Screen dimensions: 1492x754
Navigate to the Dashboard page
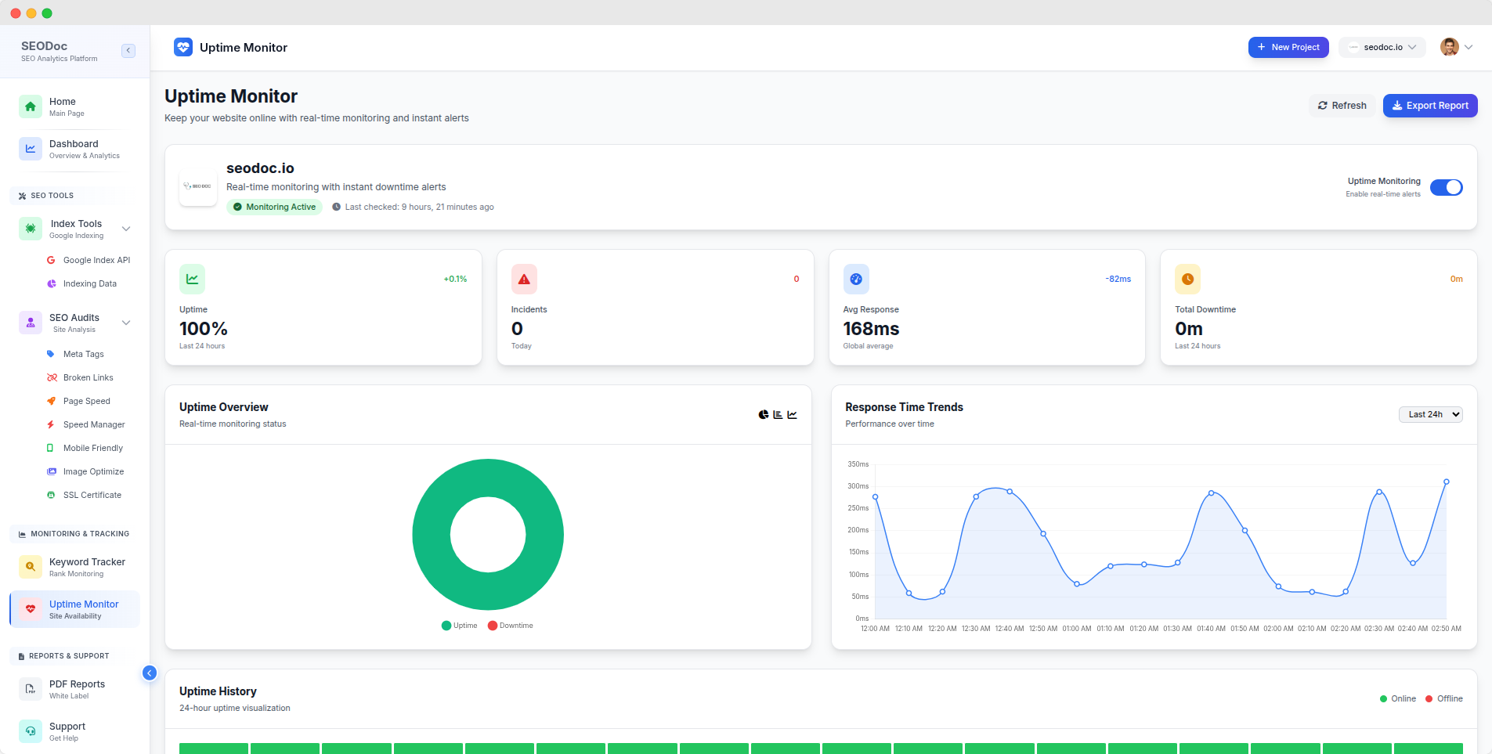[74, 149]
